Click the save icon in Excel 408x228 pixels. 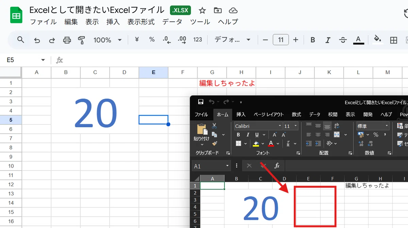pyautogui.click(x=201, y=102)
